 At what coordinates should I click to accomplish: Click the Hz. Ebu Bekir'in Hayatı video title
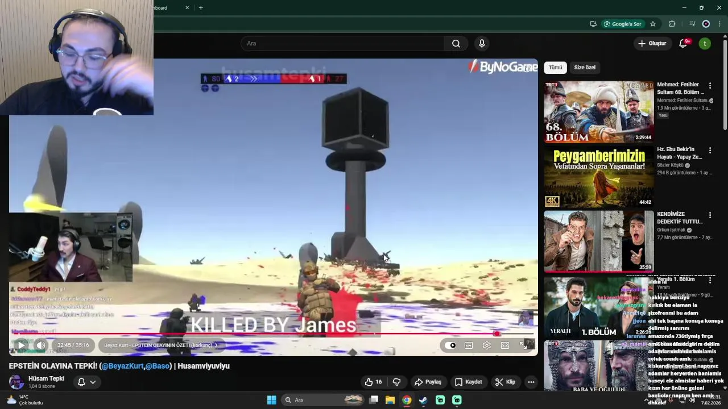pyautogui.click(x=680, y=153)
